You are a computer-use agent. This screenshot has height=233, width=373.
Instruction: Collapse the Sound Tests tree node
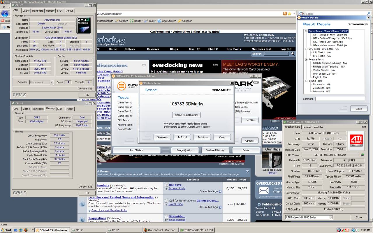(306, 81)
